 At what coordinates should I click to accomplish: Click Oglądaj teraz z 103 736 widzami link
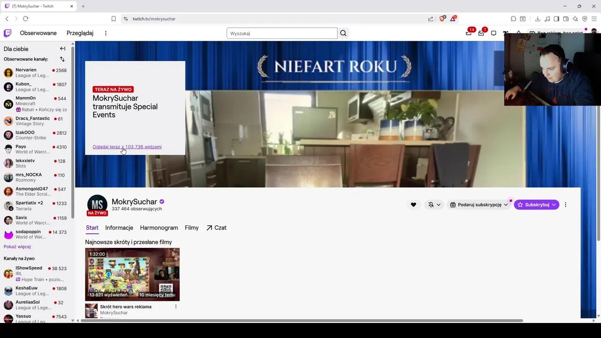tap(127, 147)
